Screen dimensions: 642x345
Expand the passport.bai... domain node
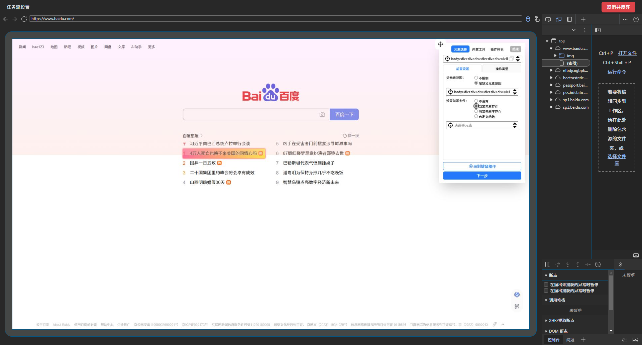551,85
